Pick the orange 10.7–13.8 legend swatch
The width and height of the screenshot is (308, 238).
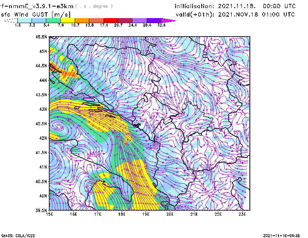pos(82,20)
